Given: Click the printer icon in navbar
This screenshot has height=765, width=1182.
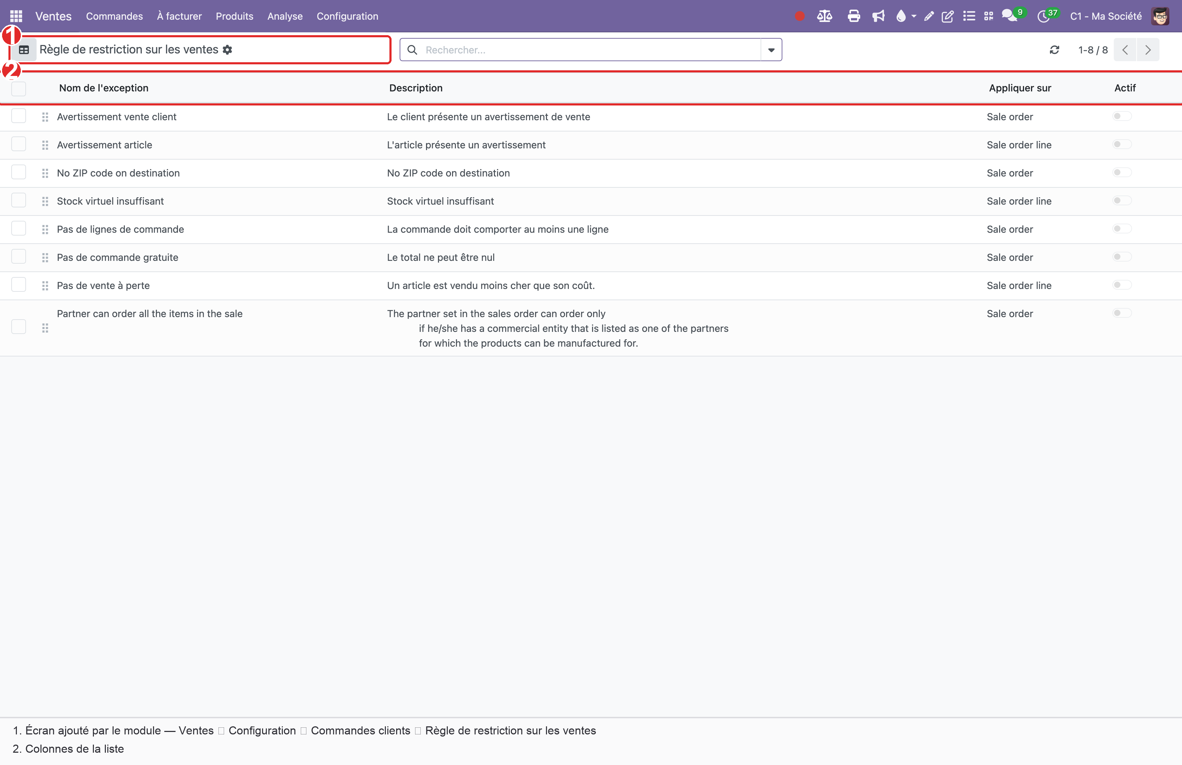Looking at the screenshot, I should 854,16.
